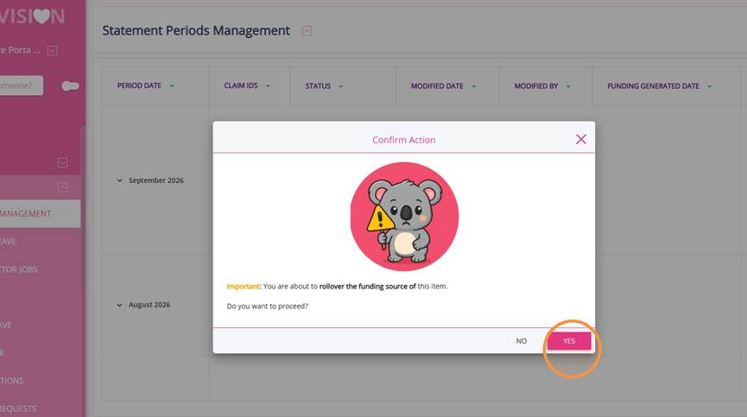Open CLAIM IDS column filter arrow
The width and height of the screenshot is (747, 417).
coord(267,86)
